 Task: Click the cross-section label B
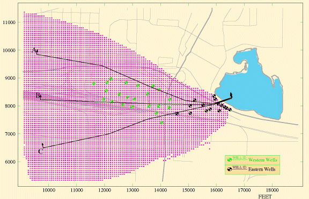coord(38,96)
